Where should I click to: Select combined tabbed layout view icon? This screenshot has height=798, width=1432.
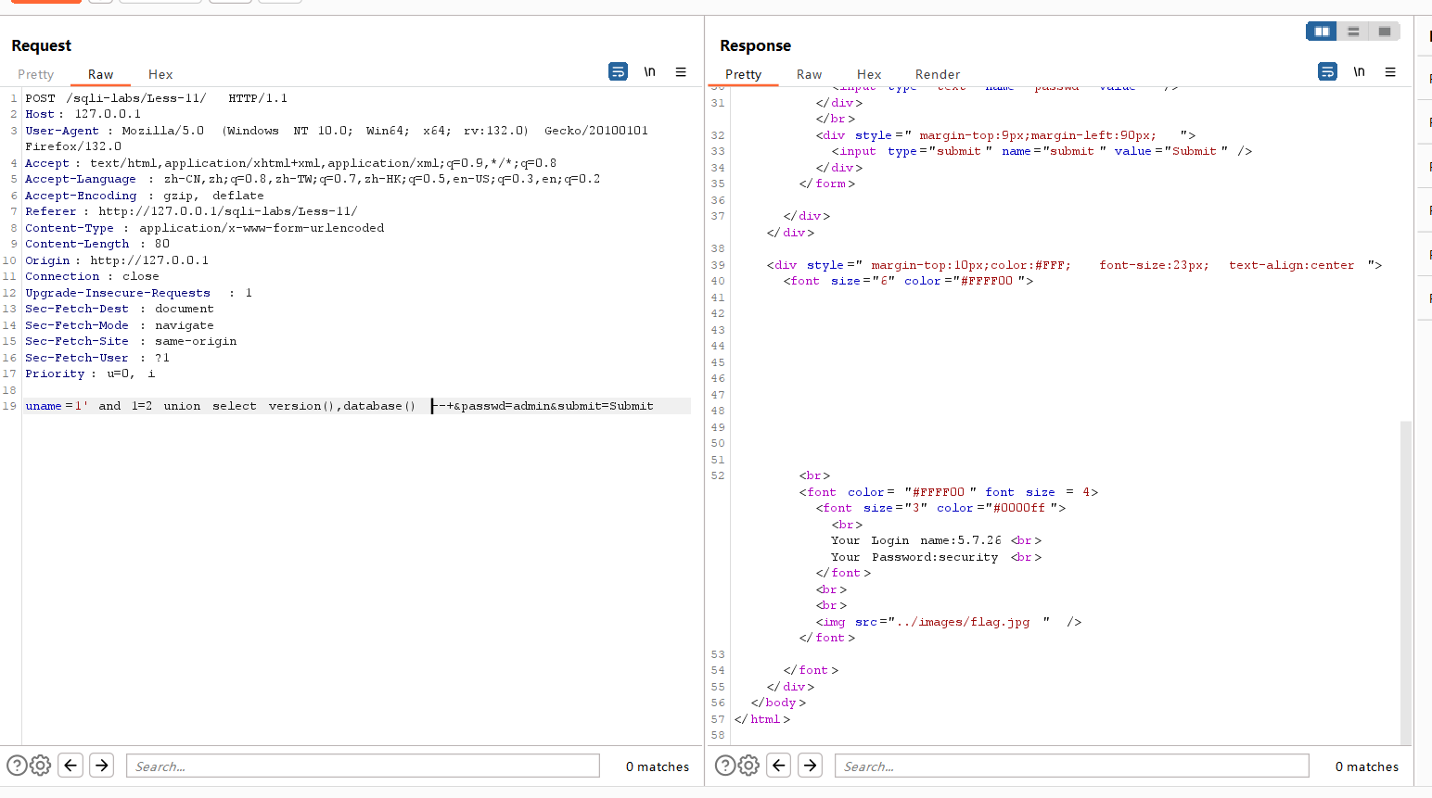point(1385,32)
